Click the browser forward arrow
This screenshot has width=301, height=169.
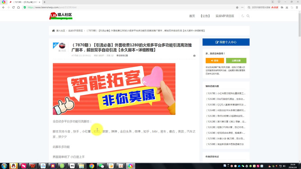(x=9, y=7)
